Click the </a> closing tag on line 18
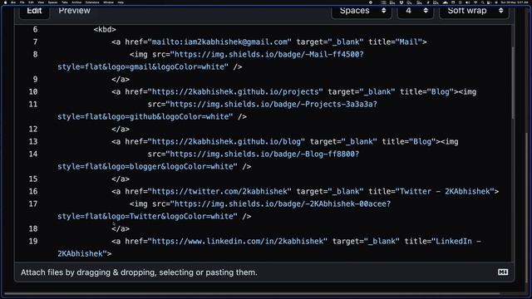The width and height of the screenshot is (532, 299). point(121,229)
